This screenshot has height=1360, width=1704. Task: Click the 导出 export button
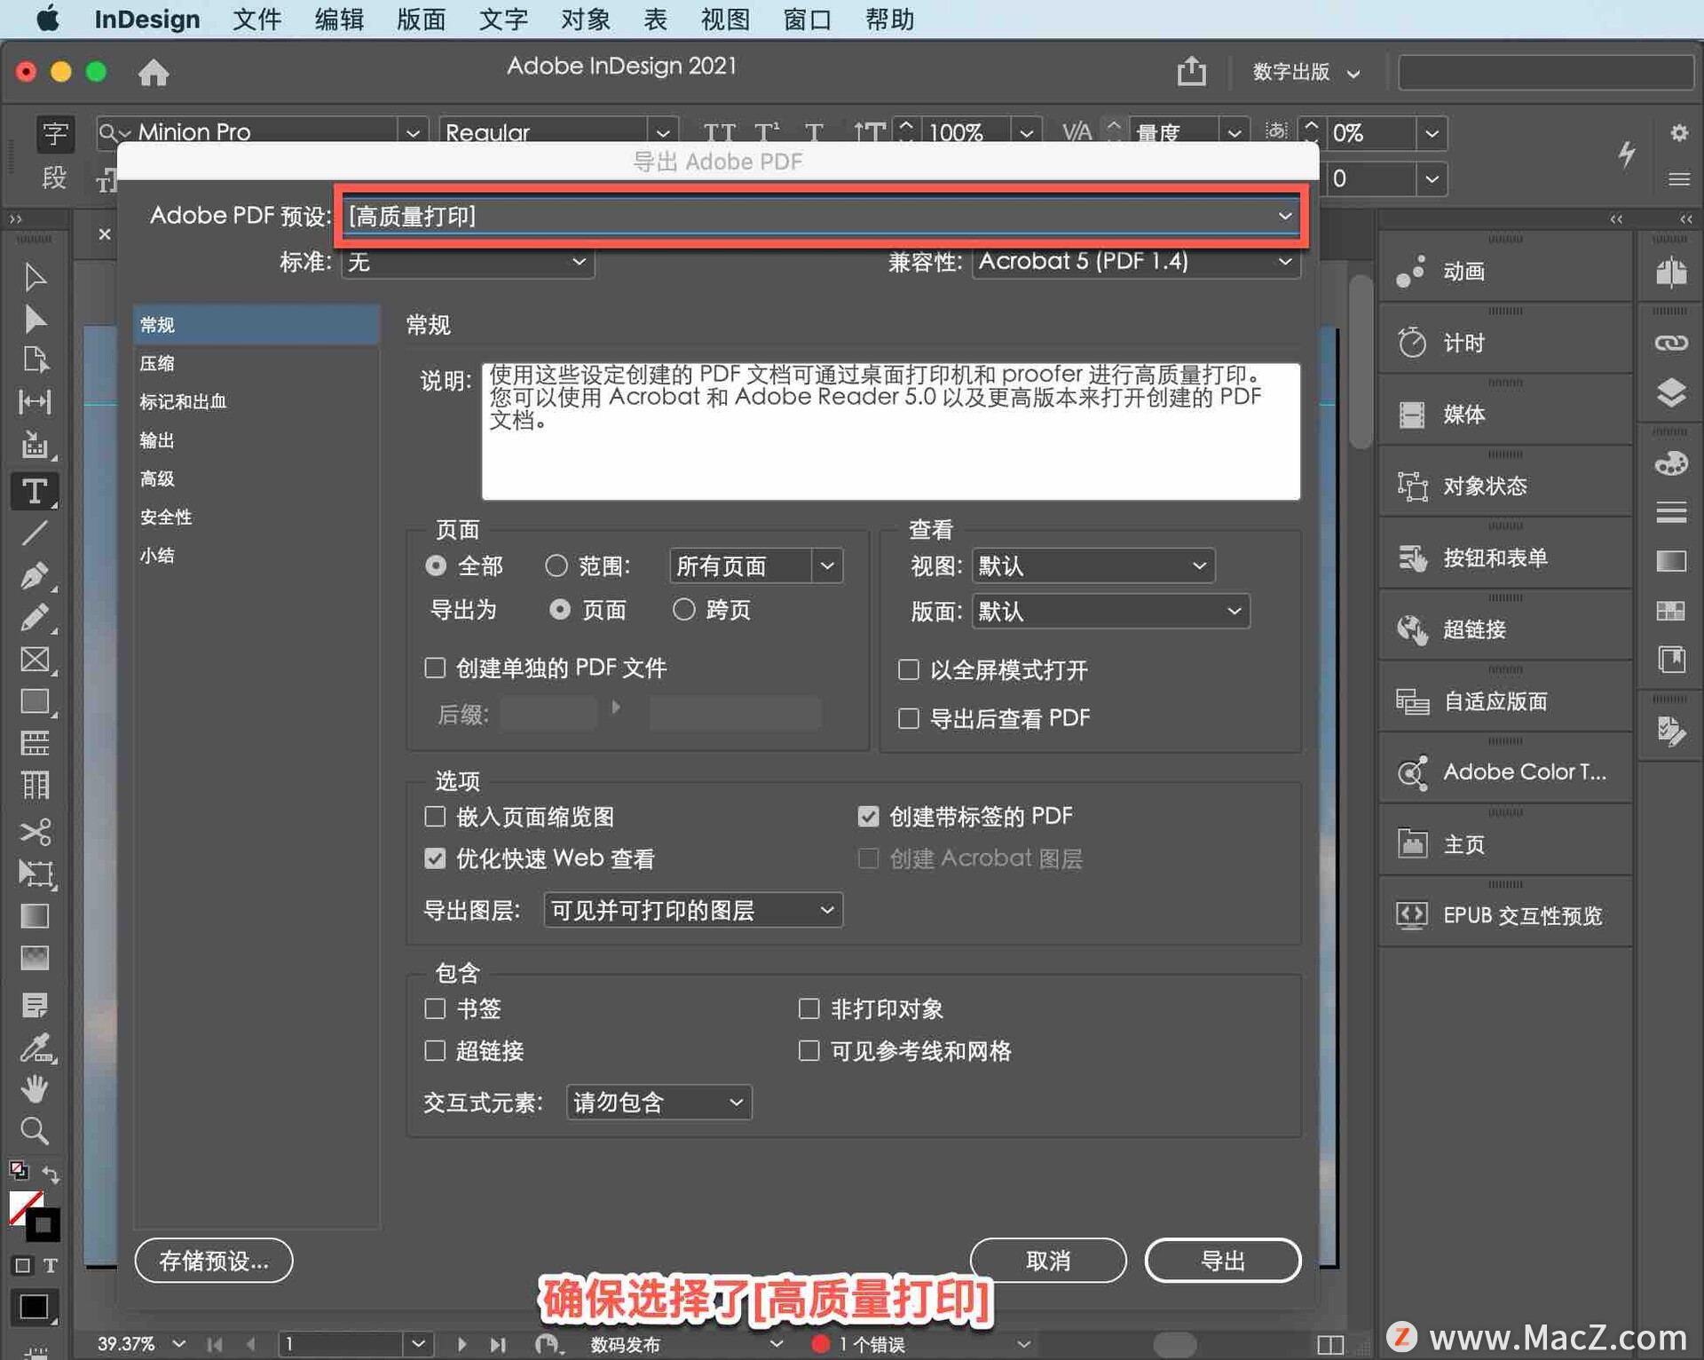pyautogui.click(x=1223, y=1261)
